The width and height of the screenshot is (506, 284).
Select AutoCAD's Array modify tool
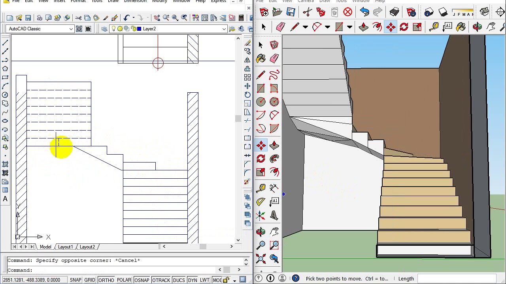point(247,77)
